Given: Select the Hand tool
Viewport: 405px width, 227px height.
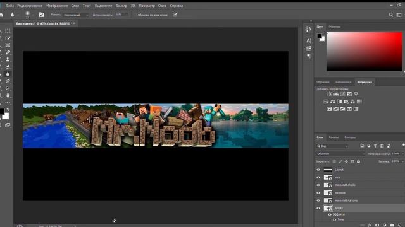Looking at the screenshot, I should (8, 95).
